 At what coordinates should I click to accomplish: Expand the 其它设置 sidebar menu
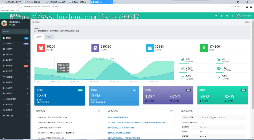click(x=15, y=71)
